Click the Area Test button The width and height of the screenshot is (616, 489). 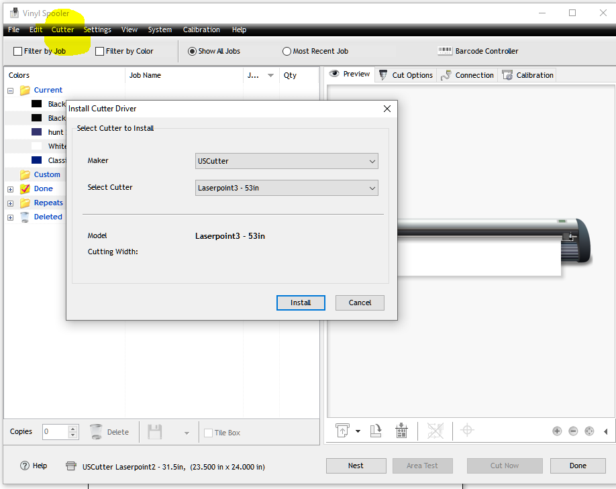[422, 466]
